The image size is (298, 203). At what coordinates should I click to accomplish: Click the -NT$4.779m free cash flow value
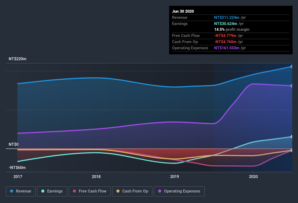click(225, 36)
